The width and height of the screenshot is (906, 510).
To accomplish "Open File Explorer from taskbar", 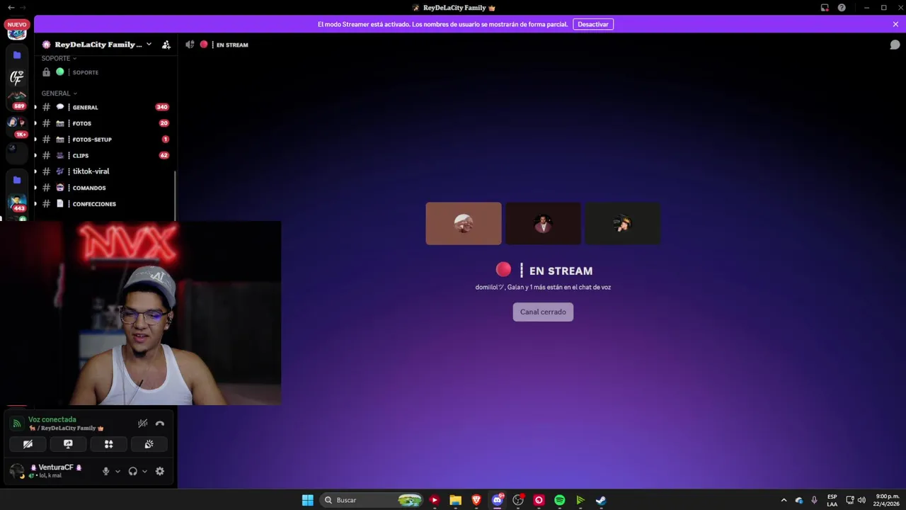I will click(455, 500).
